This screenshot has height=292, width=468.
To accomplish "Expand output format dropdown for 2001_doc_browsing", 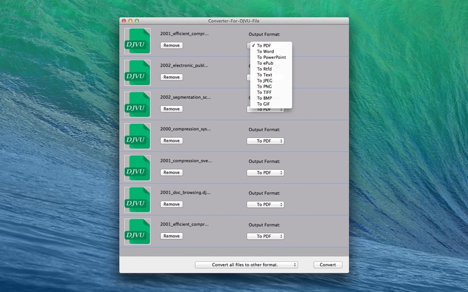I will point(266,204).
